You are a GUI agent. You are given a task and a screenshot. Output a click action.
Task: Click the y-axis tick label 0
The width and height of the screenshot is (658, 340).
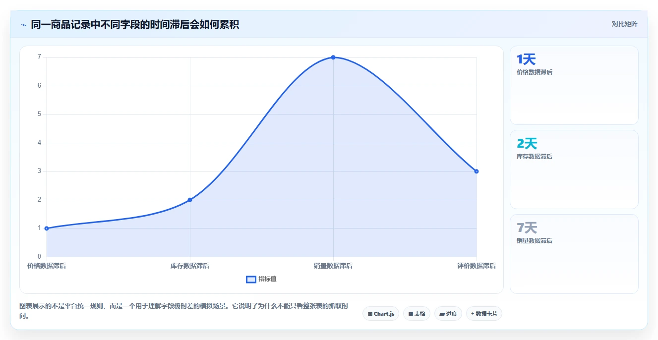point(39,257)
